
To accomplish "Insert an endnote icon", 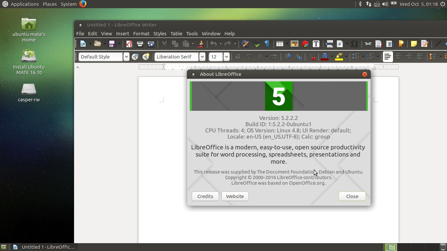I will [x=389, y=44].
